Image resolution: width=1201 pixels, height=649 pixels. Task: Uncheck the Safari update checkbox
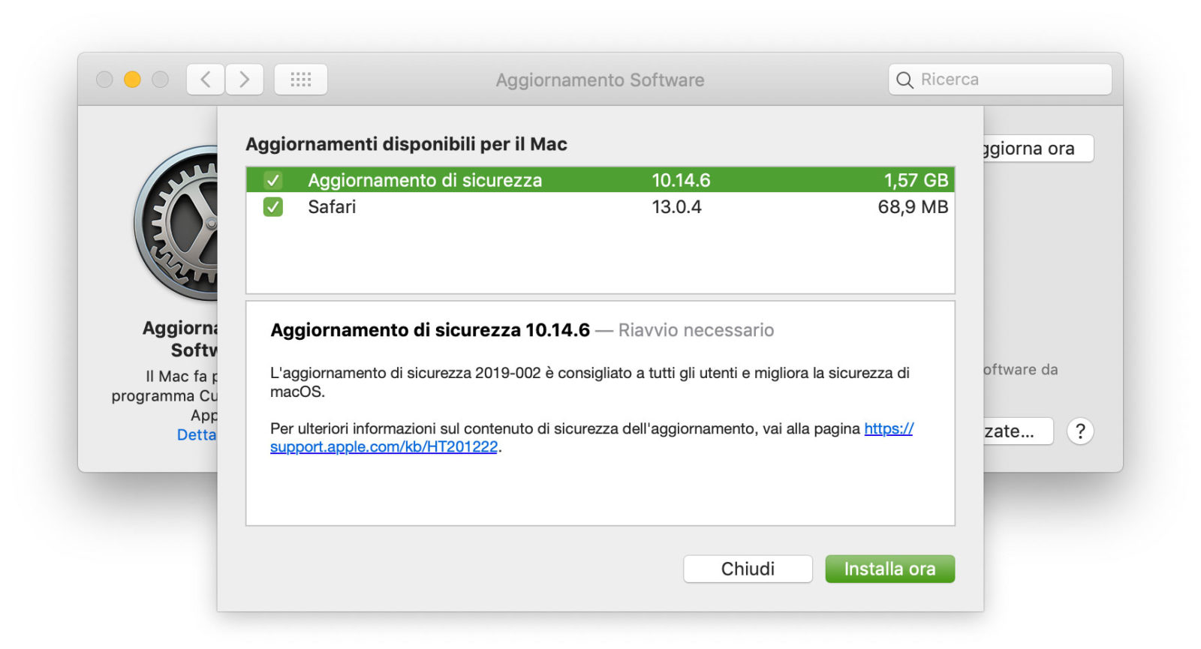[273, 207]
